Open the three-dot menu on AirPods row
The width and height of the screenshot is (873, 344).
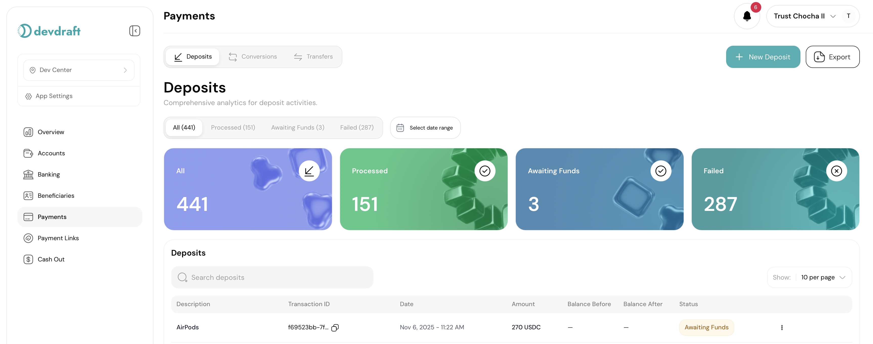(782, 327)
